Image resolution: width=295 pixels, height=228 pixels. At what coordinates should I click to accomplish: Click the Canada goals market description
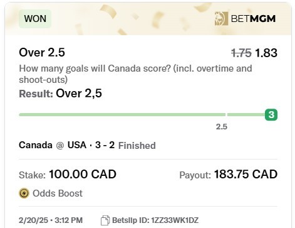(x=135, y=74)
